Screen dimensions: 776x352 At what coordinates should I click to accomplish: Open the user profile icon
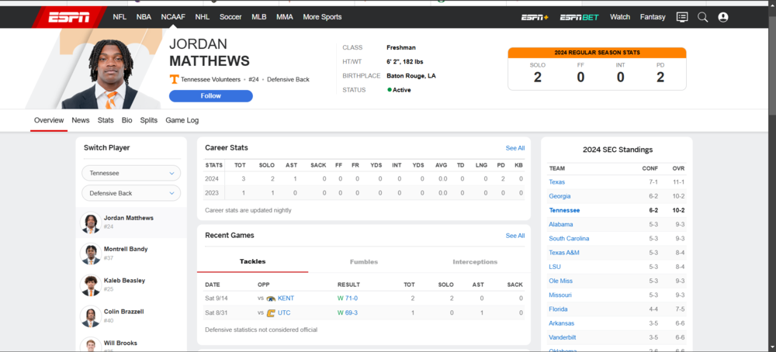(723, 17)
